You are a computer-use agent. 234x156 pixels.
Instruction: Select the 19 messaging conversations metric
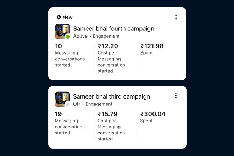pos(70,123)
